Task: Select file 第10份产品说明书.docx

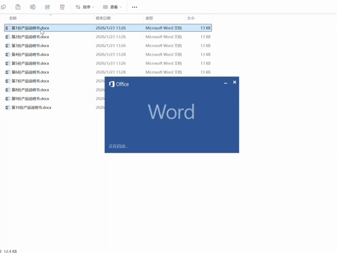Action: pos(31,108)
